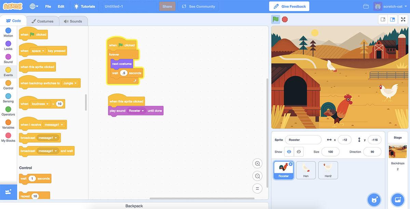Click the Choose a Sprite cat button
The width and height of the screenshot is (410, 209).
374,199
